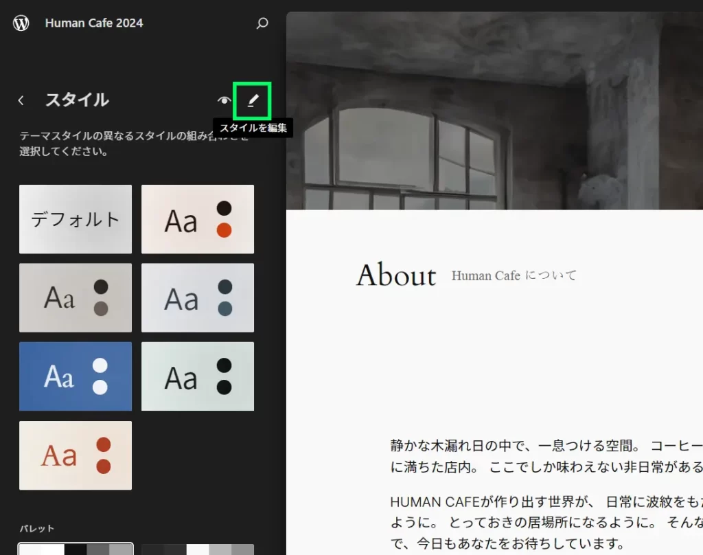Apply the bold blue Aa style variation
Viewport: 703px width, 555px height.
tap(76, 376)
